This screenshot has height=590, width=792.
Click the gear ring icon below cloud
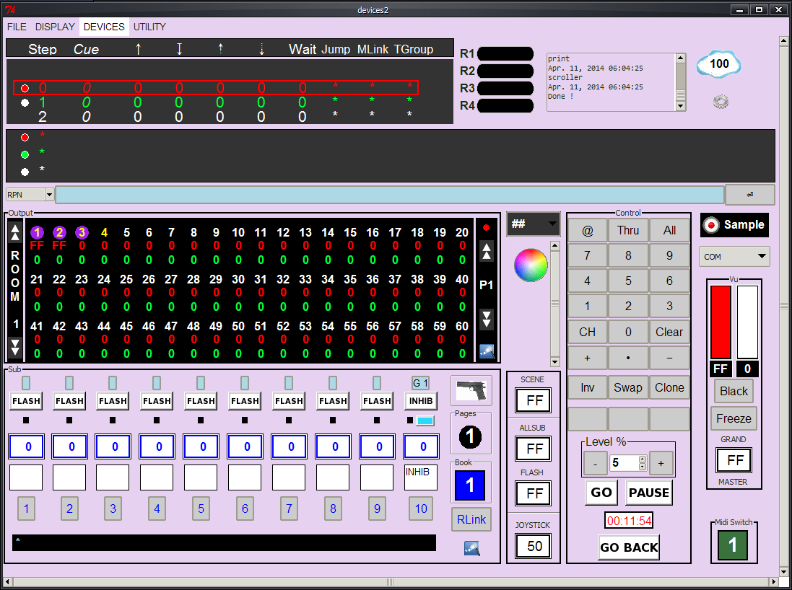click(x=721, y=102)
